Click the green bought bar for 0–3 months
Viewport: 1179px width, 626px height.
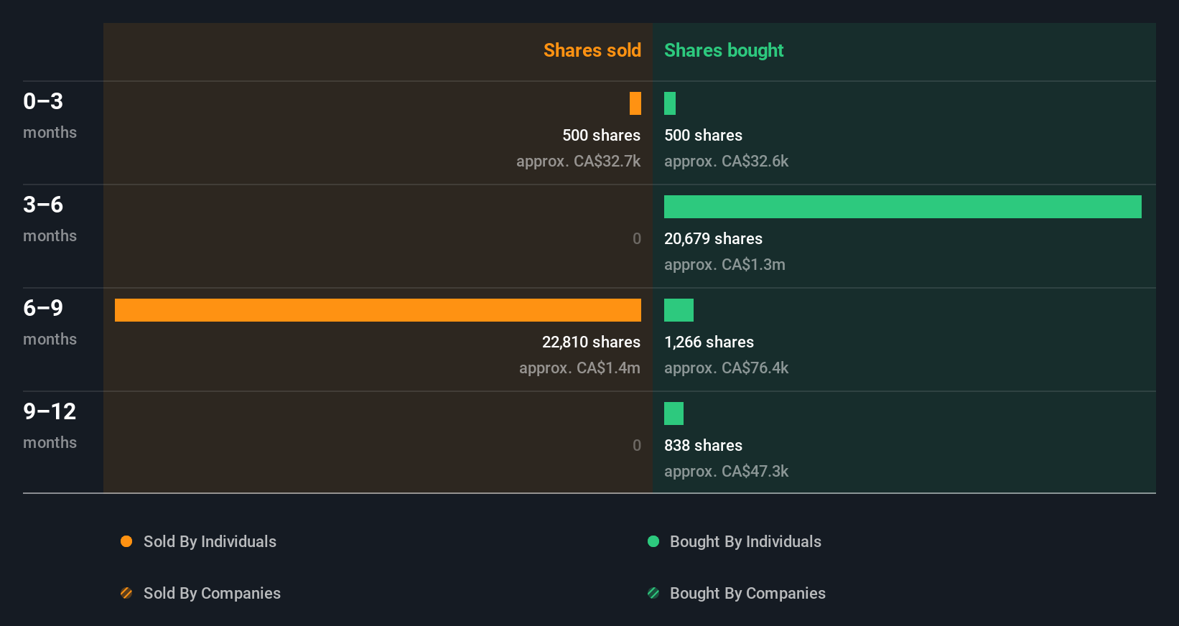pyautogui.click(x=670, y=103)
